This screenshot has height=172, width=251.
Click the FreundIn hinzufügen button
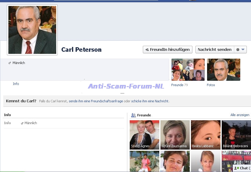coord(167,50)
